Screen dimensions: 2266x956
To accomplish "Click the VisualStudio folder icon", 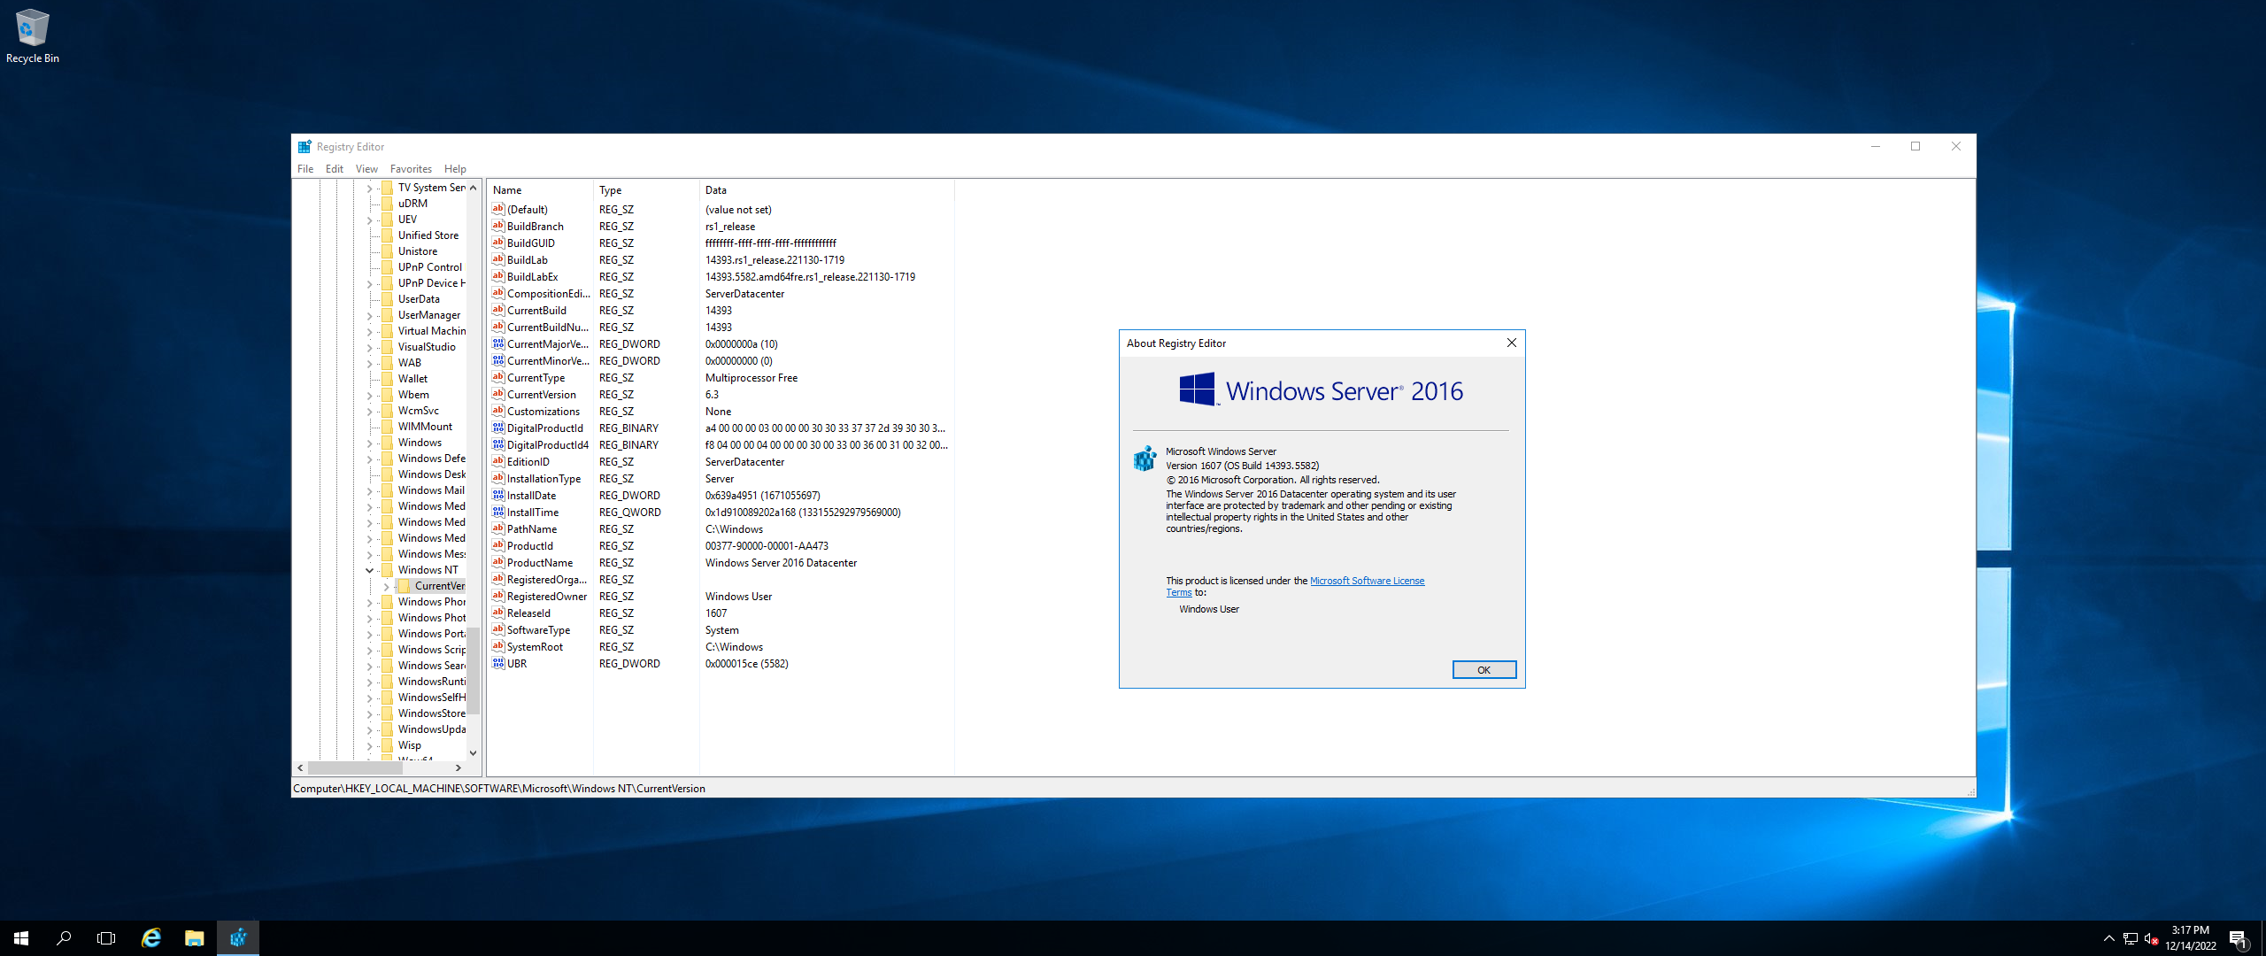I will [x=388, y=347].
